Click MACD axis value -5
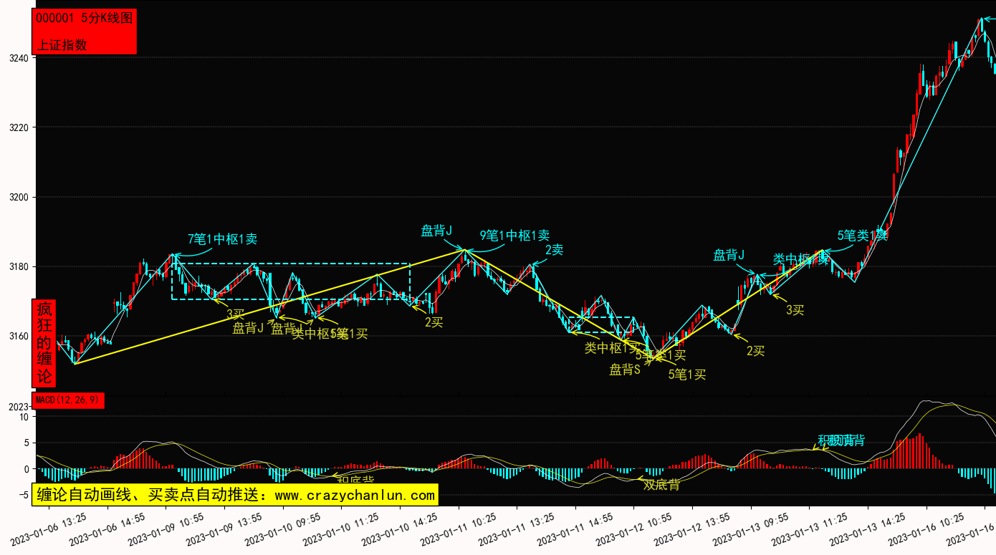Image resolution: width=996 pixels, height=555 pixels. [24, 496]
